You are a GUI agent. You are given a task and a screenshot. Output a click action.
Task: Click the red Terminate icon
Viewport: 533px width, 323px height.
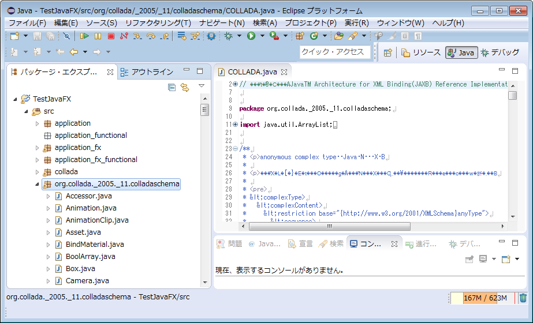click(x=111, y=36)
